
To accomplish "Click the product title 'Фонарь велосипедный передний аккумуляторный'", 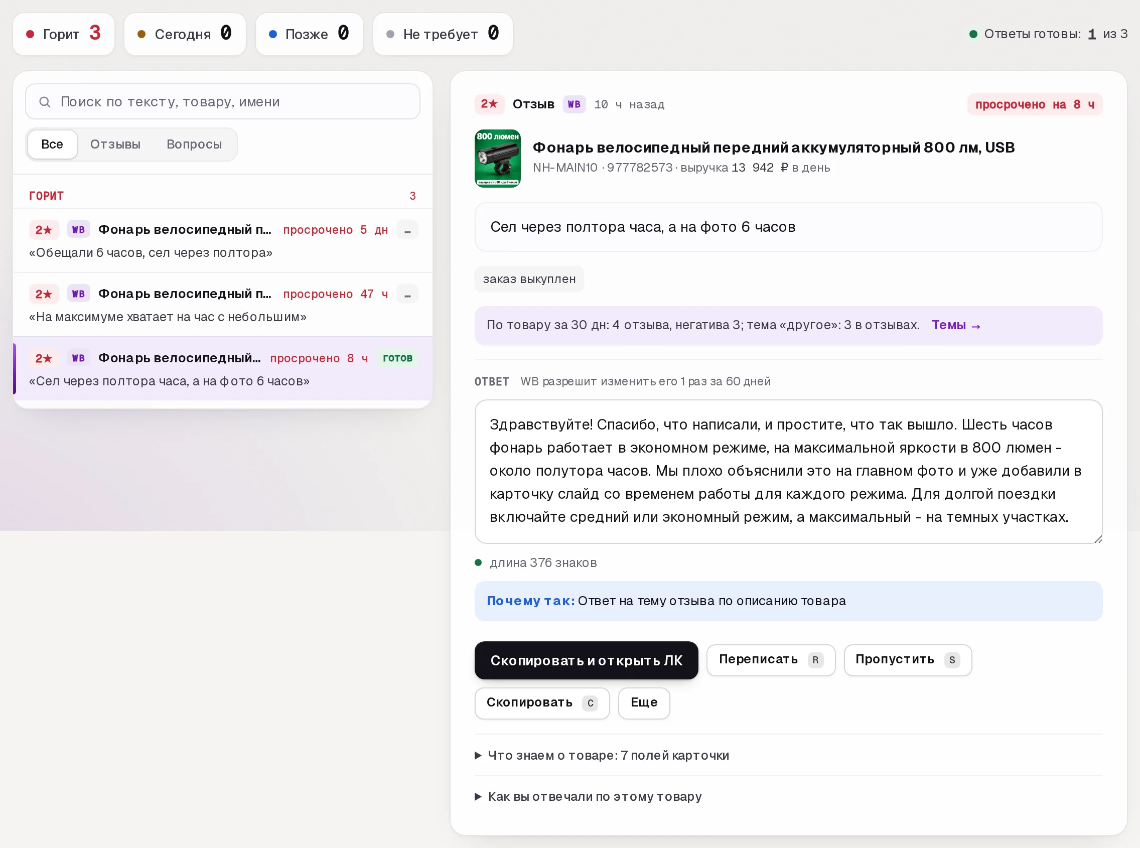I will 774,148.
